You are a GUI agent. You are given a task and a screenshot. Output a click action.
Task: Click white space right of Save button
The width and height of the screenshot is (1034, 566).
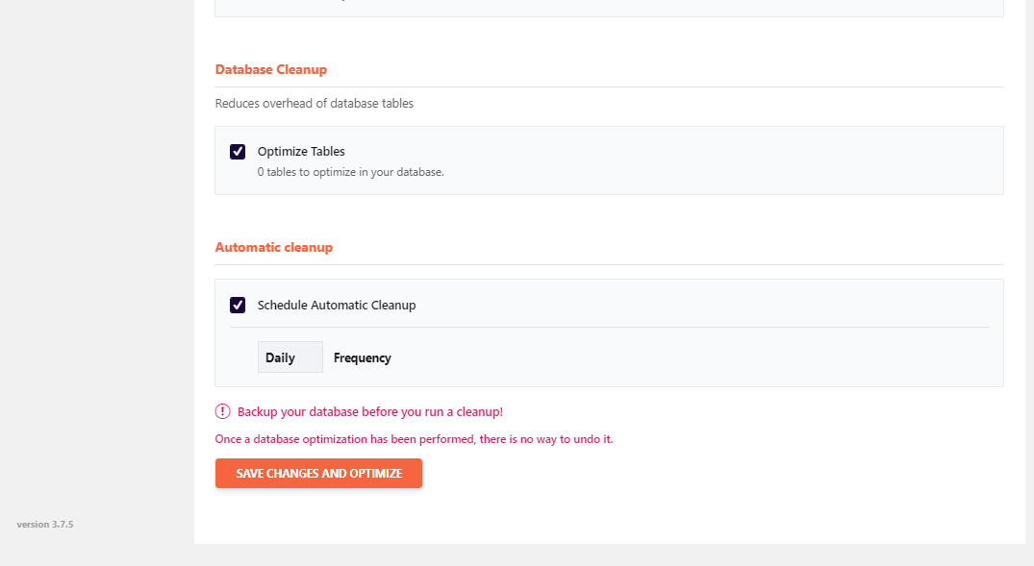673,474
